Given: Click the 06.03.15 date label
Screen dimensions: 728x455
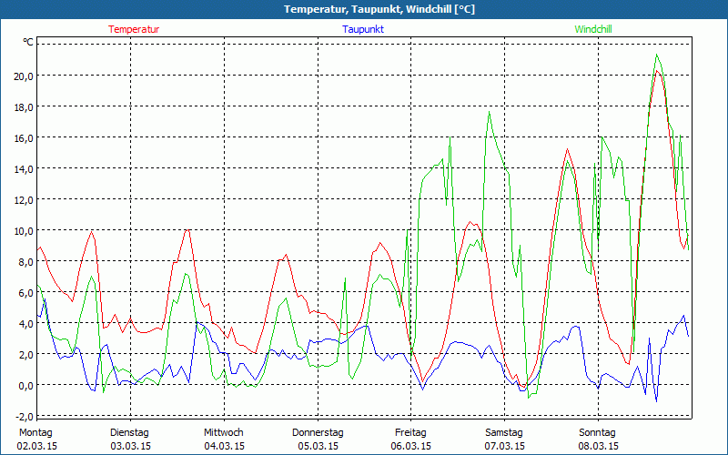Looking at the screenshot, I should click(411, 446).
